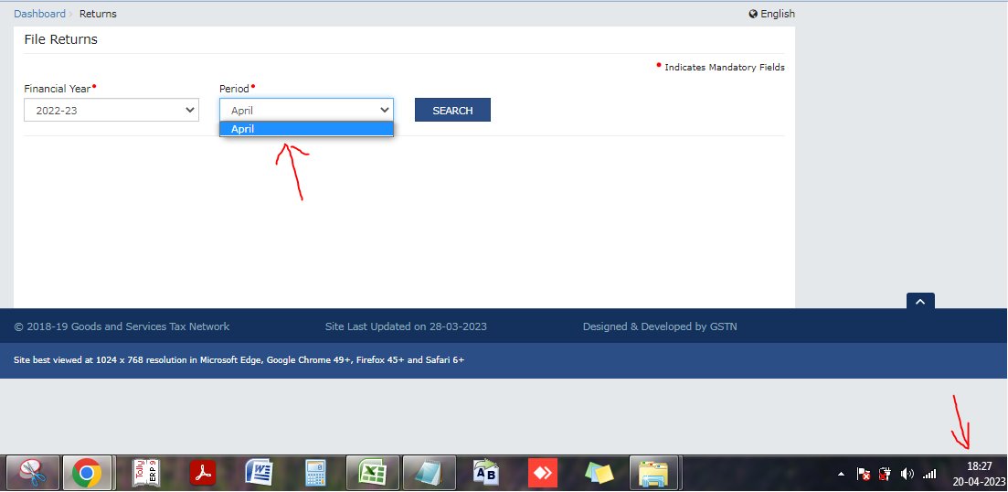This screenshot has height=492, width=1008.
Task: Launch Tally ERP 9 from the taskbar
Action: coord(146,474)
